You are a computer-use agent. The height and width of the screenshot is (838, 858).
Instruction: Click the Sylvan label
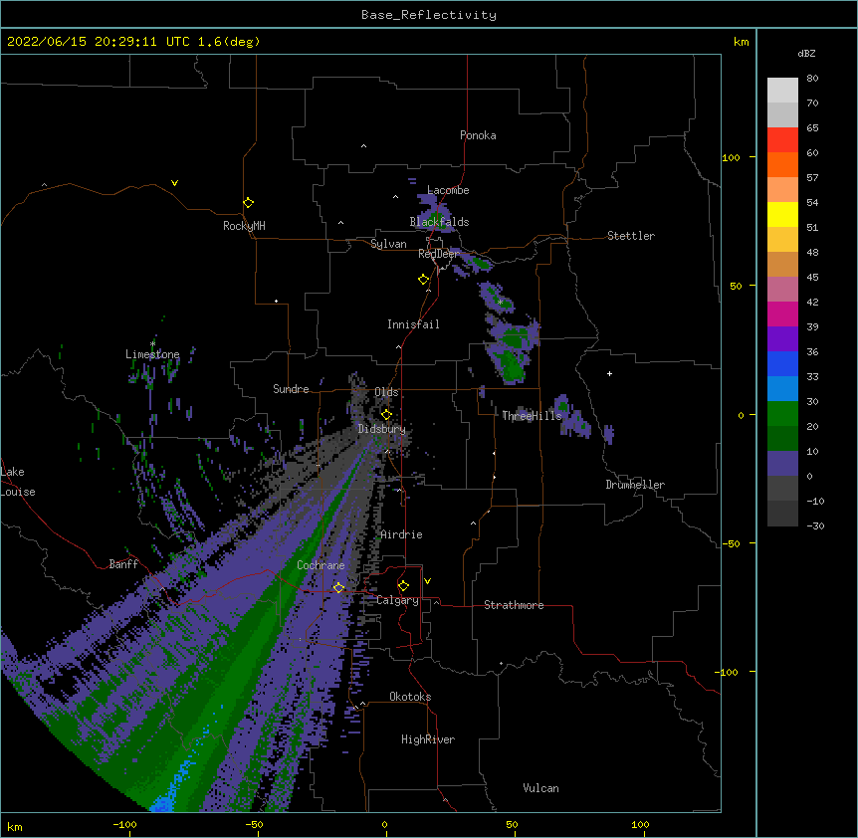coord(388,244)
